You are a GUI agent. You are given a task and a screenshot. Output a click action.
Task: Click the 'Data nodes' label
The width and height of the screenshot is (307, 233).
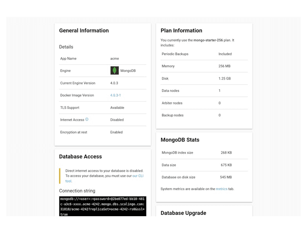pyautogui.click(x=170, y=91)
